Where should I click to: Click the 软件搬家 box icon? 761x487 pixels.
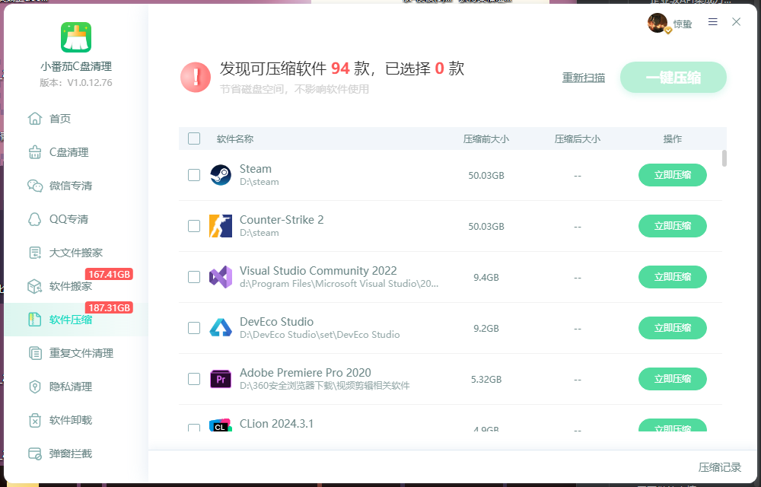click(x=35, y=285)
